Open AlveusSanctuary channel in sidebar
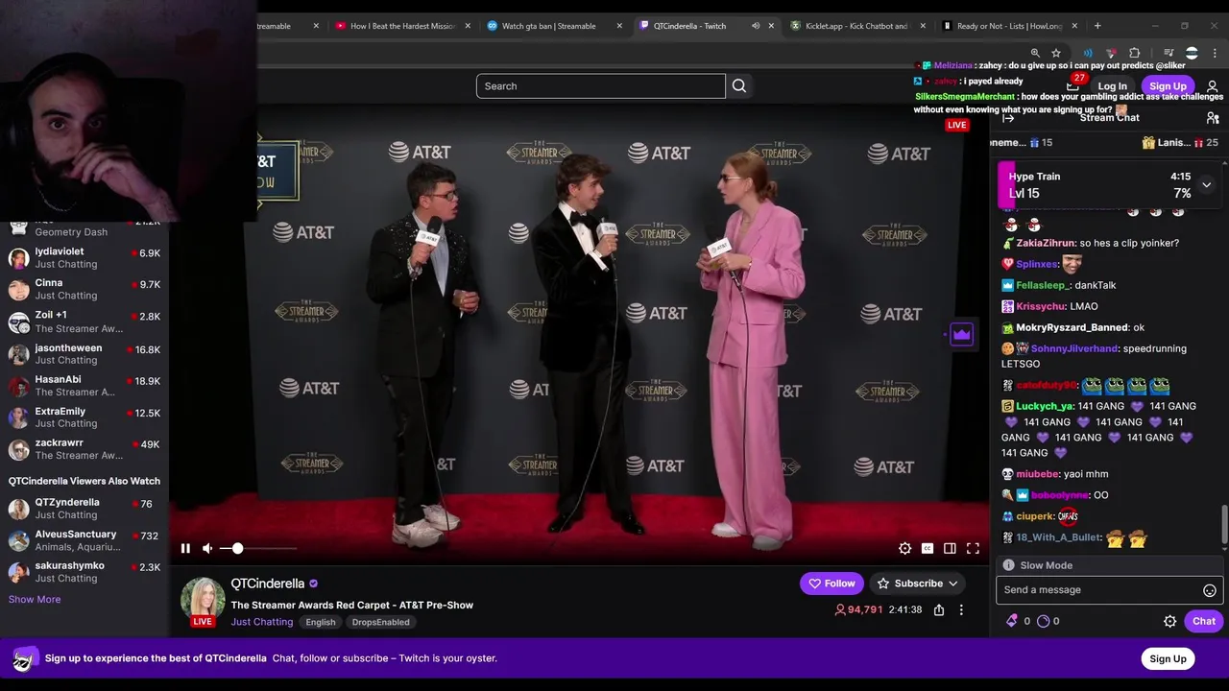 (84, 540)
